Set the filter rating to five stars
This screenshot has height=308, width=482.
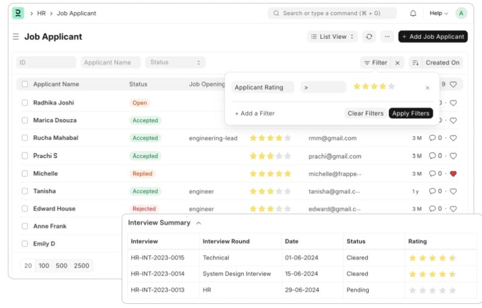(x=391, y=87)
